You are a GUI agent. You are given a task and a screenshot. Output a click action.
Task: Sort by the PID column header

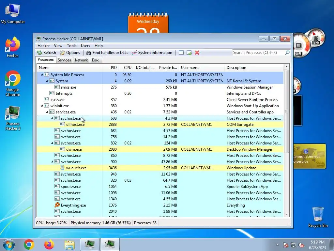[111, 68]
